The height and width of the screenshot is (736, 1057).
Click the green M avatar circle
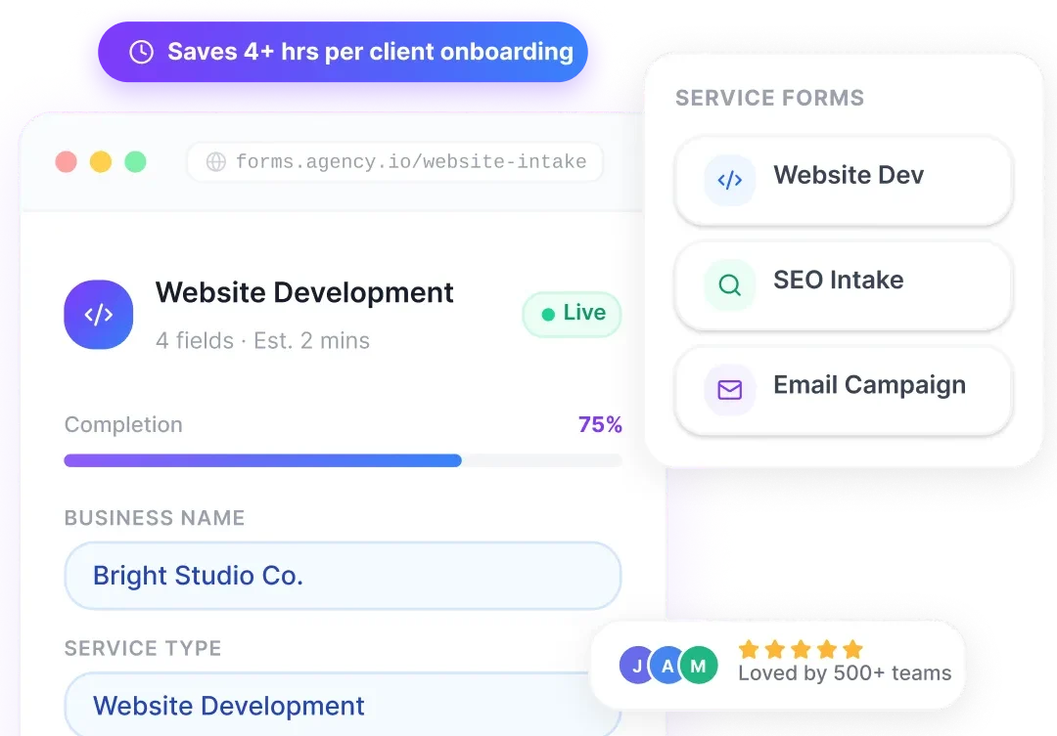[x=699, y=666]
